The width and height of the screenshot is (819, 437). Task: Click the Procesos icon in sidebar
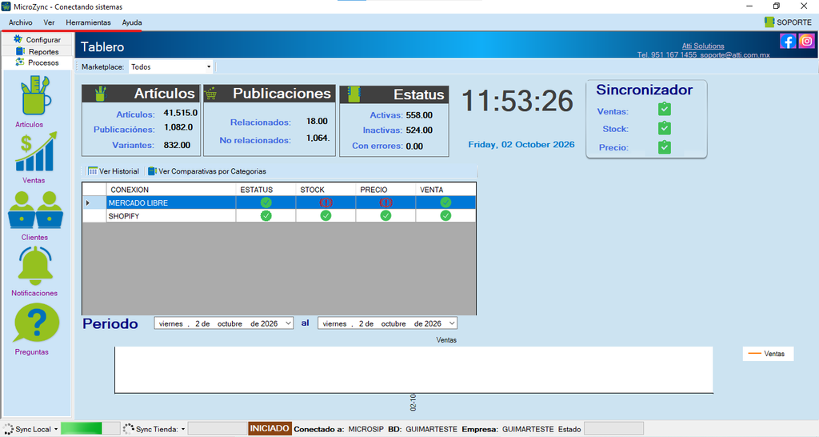tap(20, 62)
